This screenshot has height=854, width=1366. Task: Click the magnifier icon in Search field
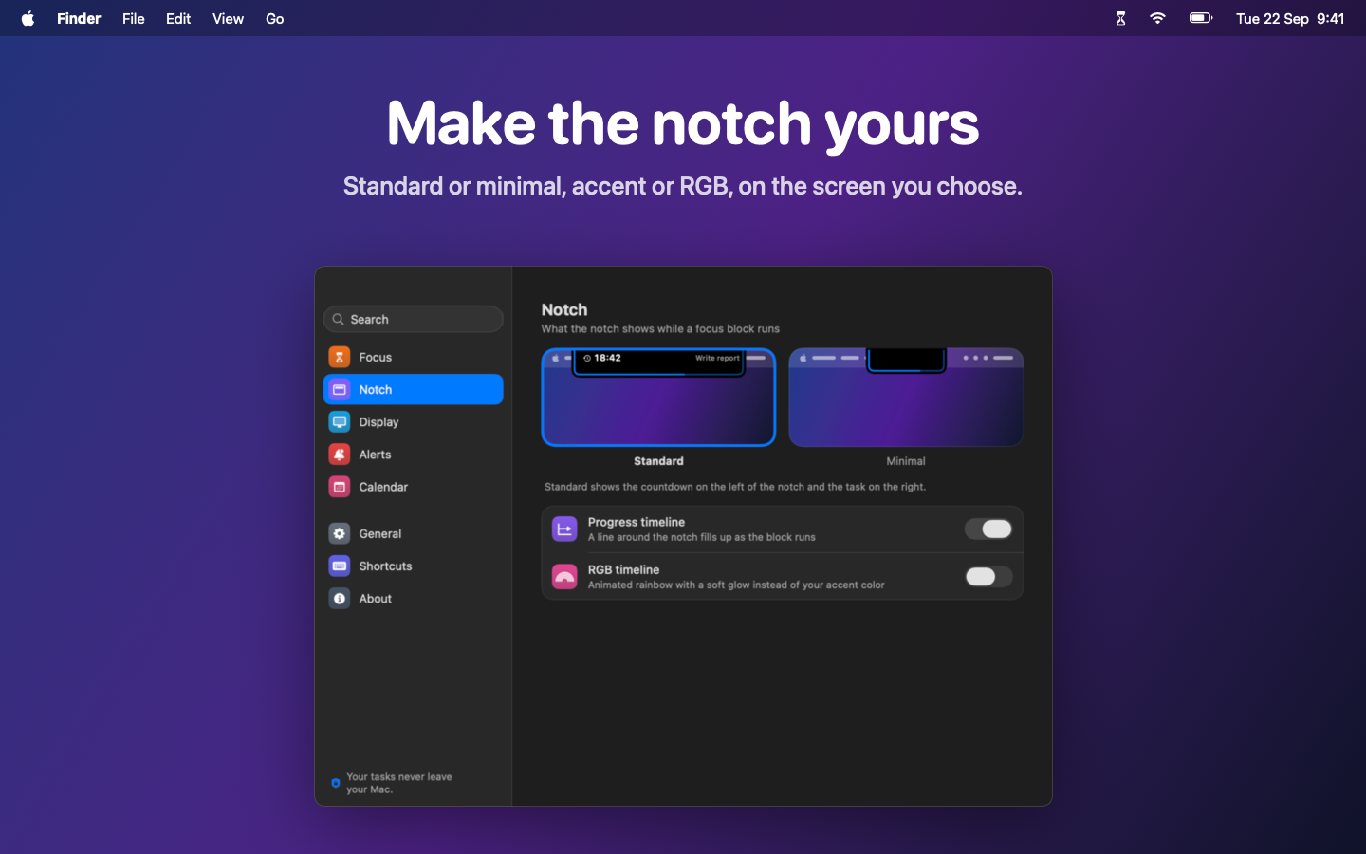[x=338, y=319]
